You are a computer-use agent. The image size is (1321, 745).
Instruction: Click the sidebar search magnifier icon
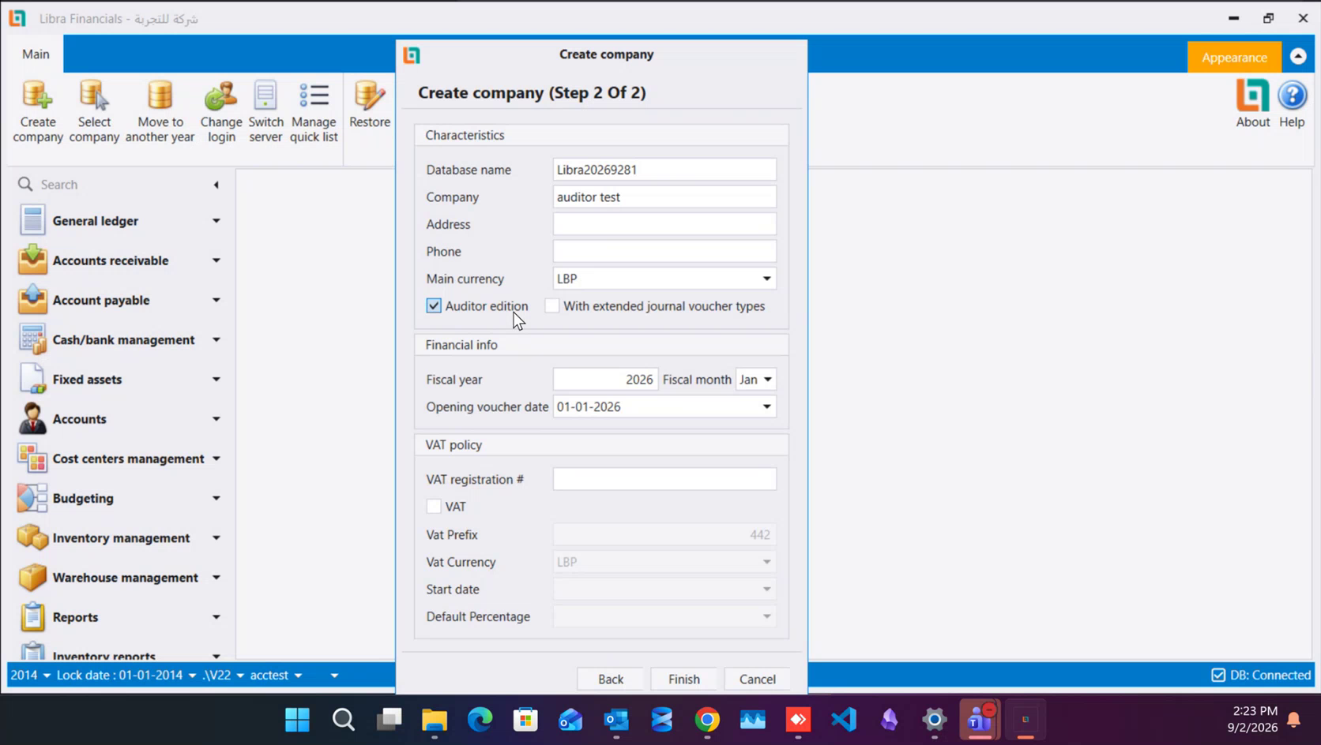point(25,184)
